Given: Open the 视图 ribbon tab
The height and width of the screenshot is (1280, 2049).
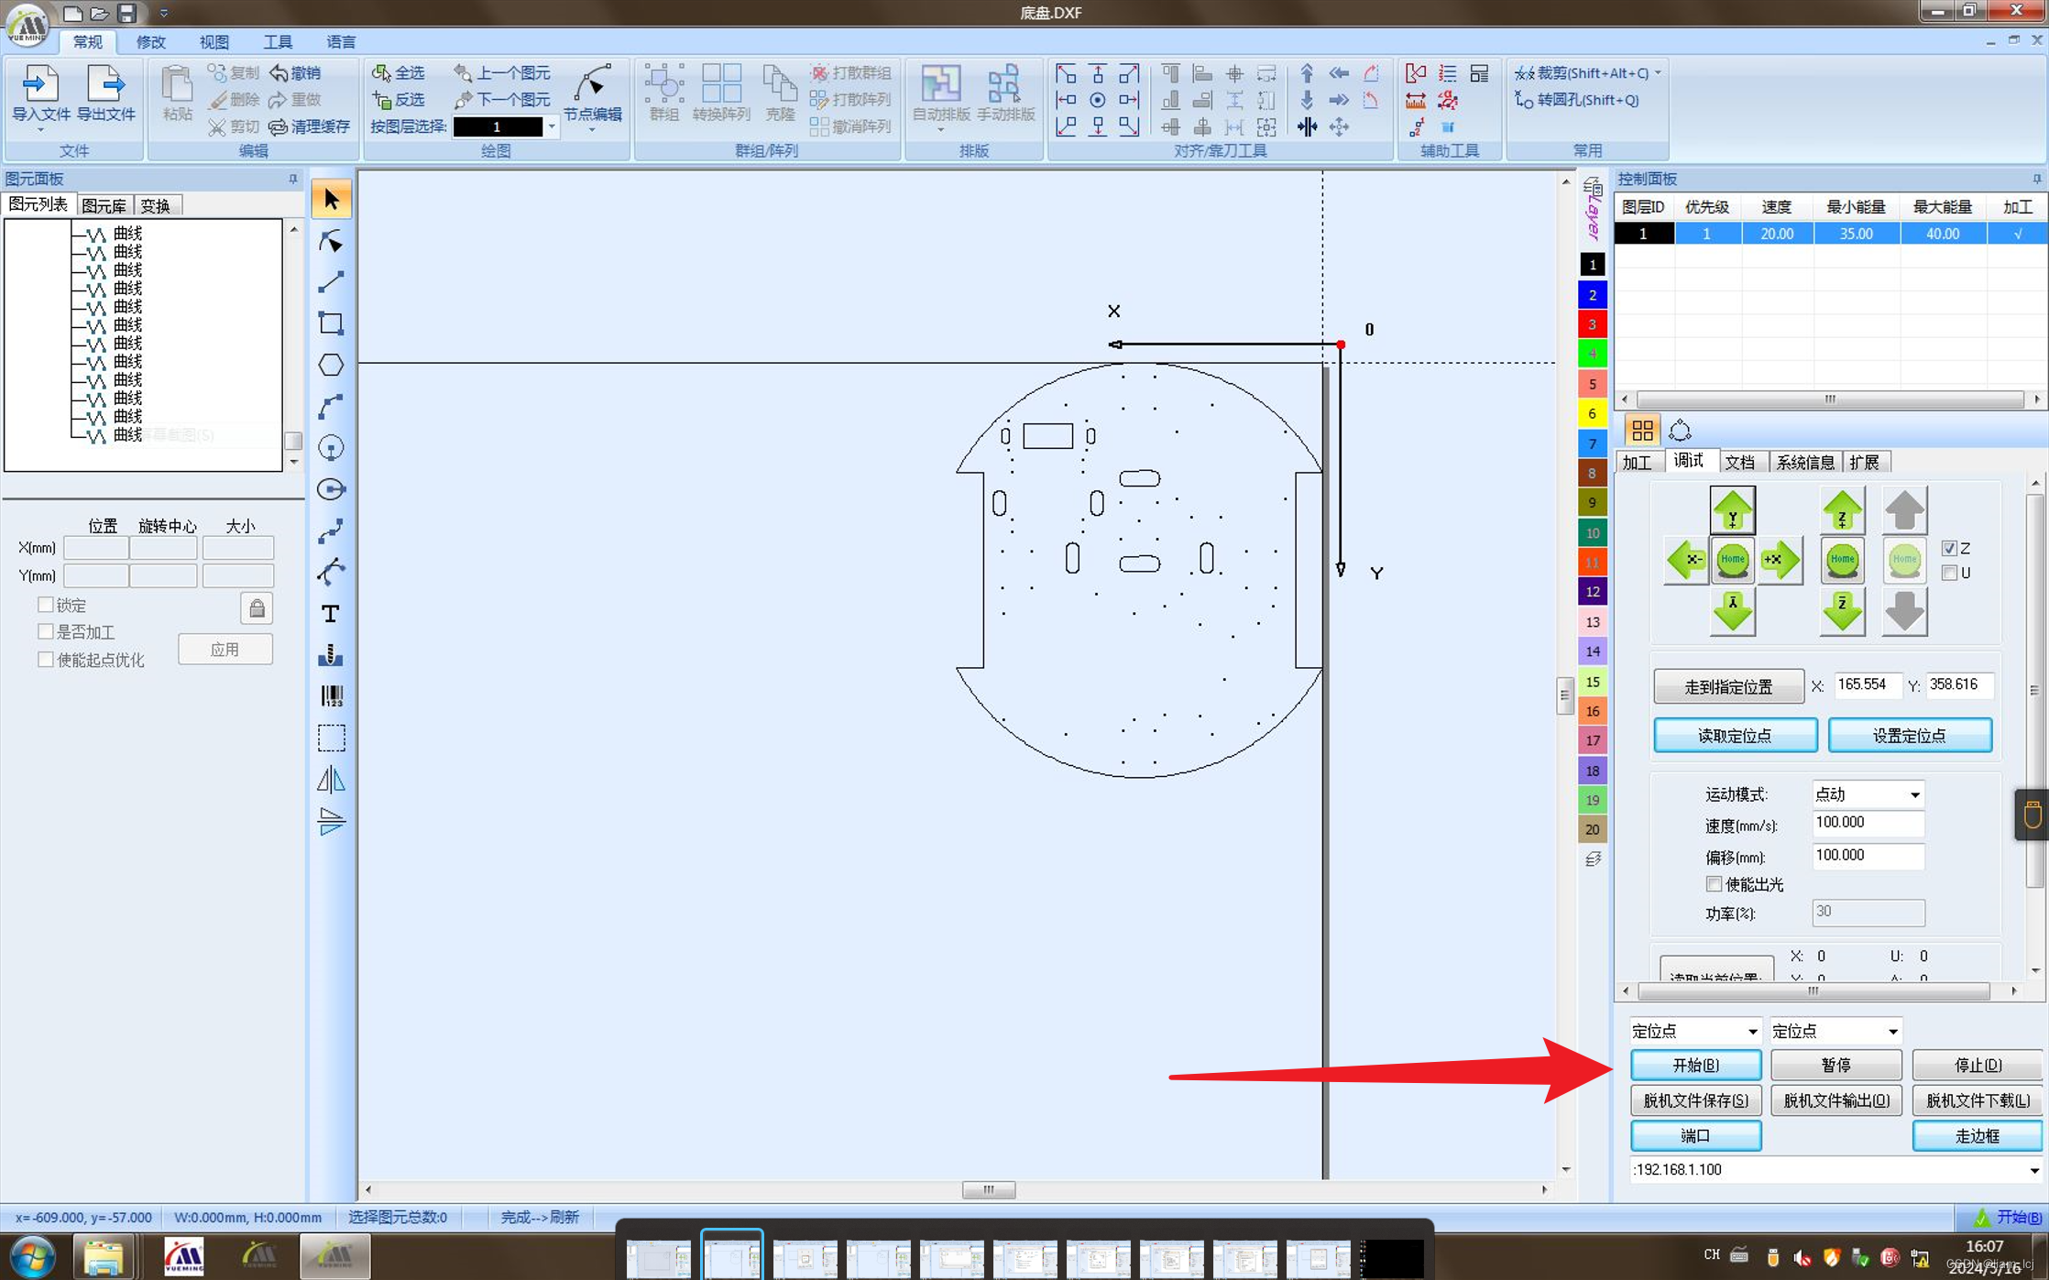Looking at the screenshot, I should (214, 42).
